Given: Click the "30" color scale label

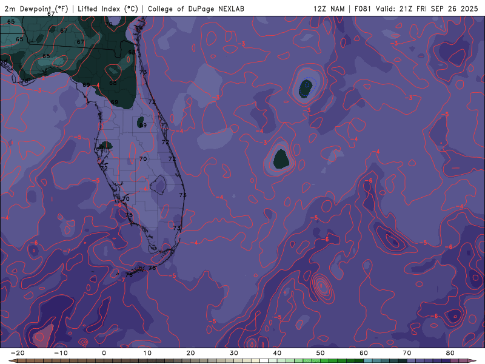Looking at the screenshot, I should [234, 353].
